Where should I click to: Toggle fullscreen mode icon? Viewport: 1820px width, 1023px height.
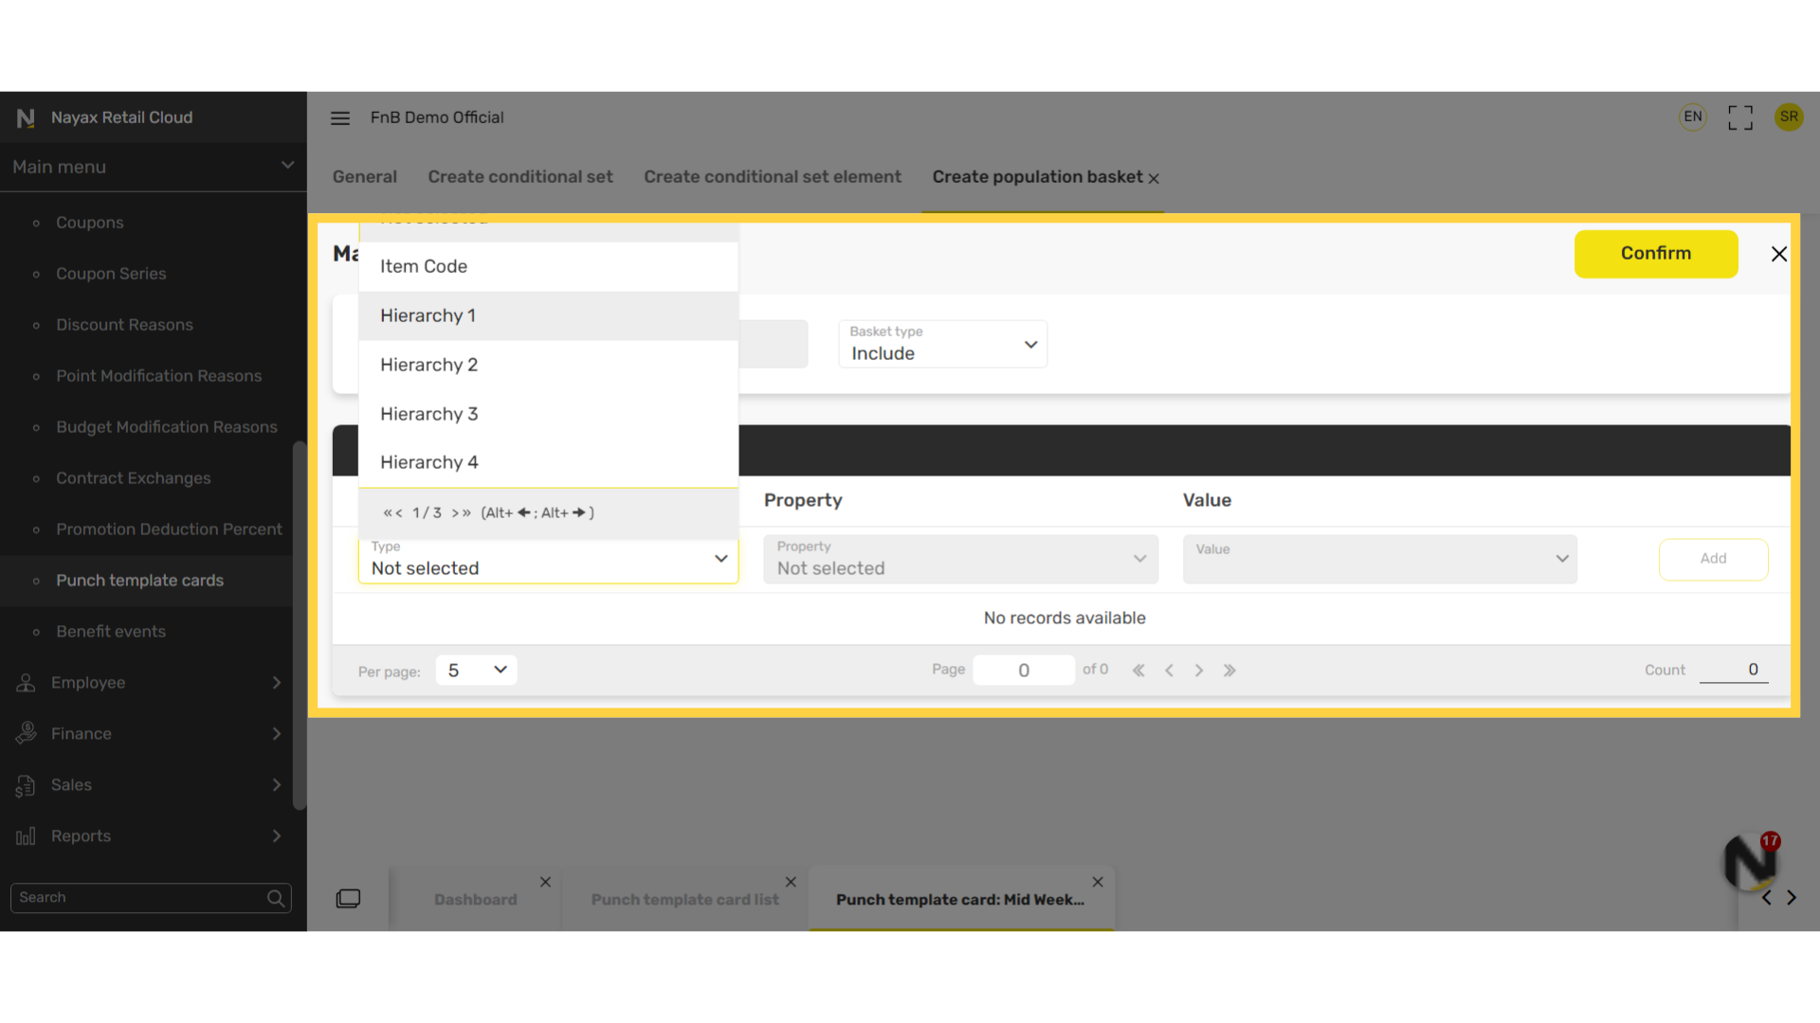coord(1740,117)
